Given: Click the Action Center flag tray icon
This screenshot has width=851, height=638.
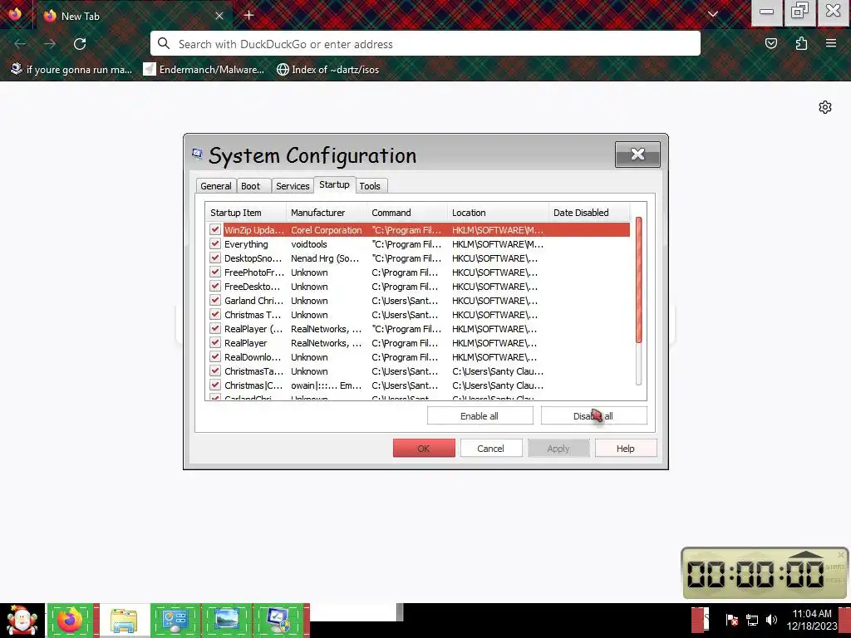Looking at the screenshot, I should pos(731,620).
